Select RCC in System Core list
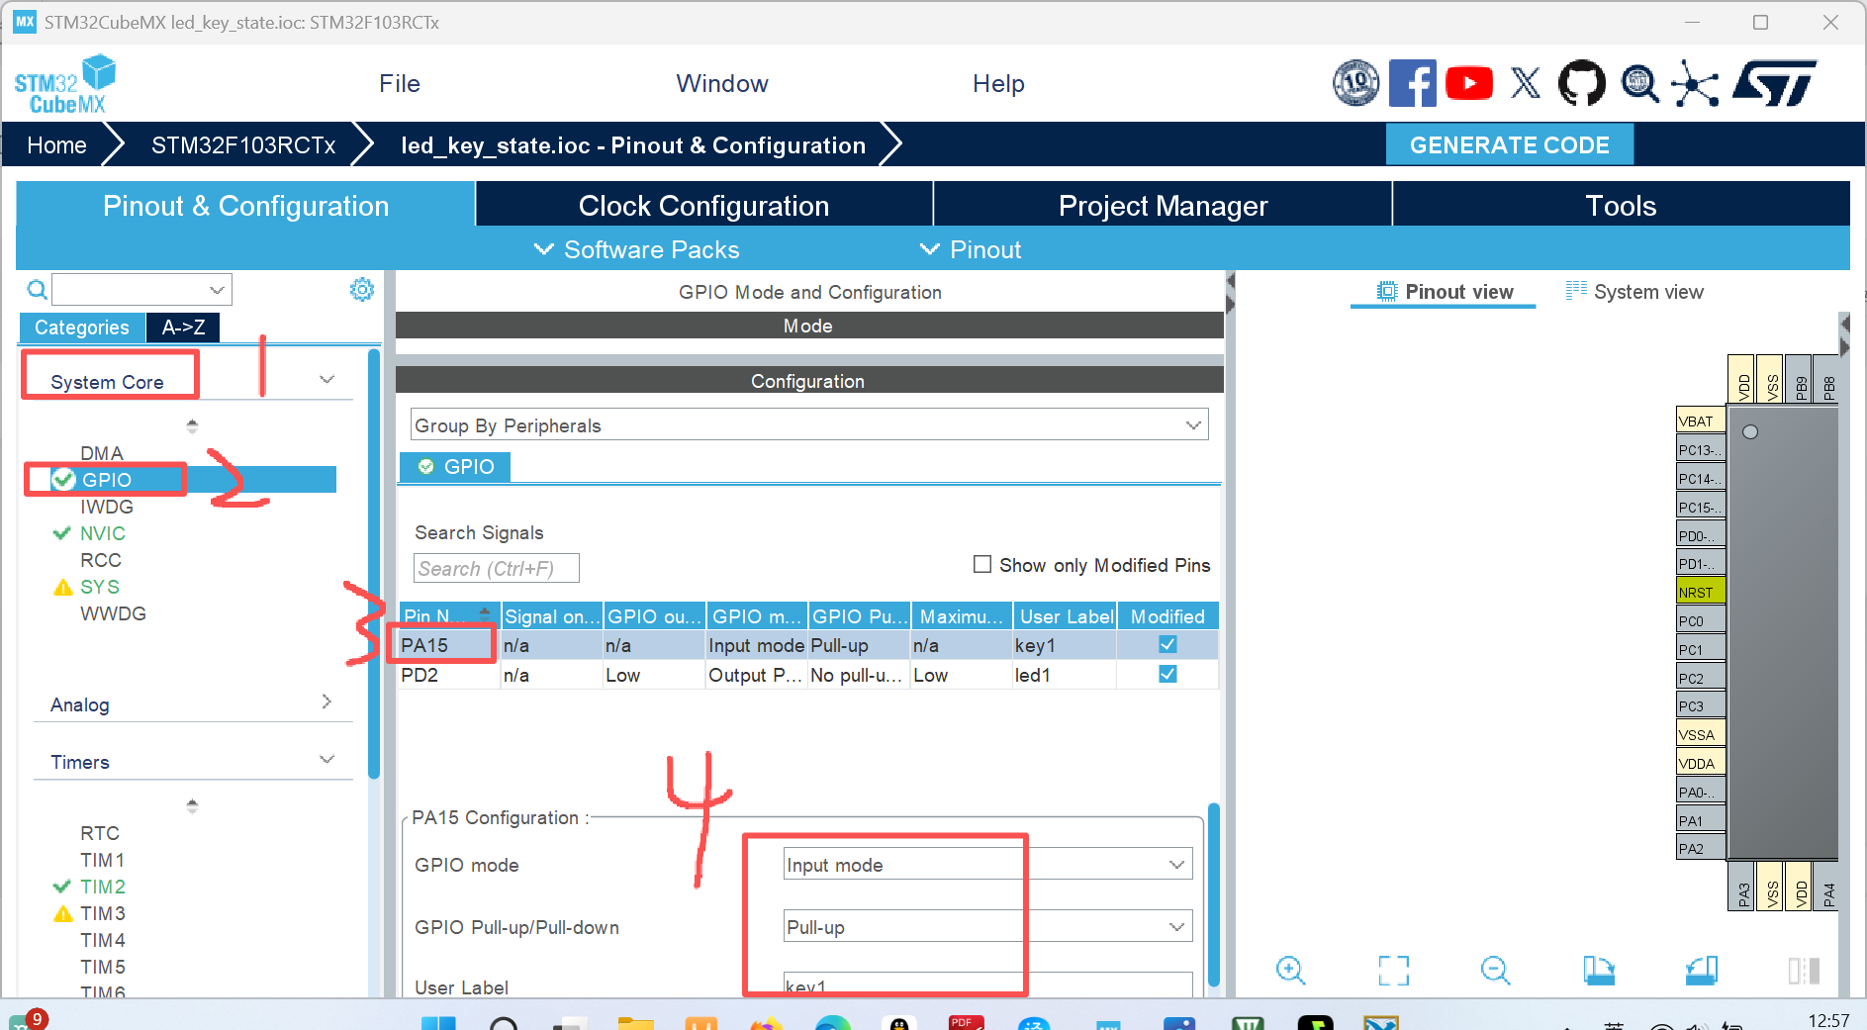Image resolution: width=1867 pixels, height=1030 pixels. tap(101, 560)
